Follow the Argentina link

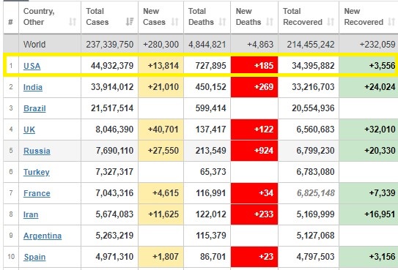[x=43, y=236]
